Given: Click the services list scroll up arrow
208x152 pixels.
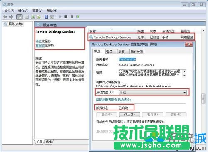Looking at the screenshot, I should tap(203, 31).
